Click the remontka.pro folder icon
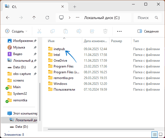The height and width of the screenshot is (138, 165). [x=50, y=78]
